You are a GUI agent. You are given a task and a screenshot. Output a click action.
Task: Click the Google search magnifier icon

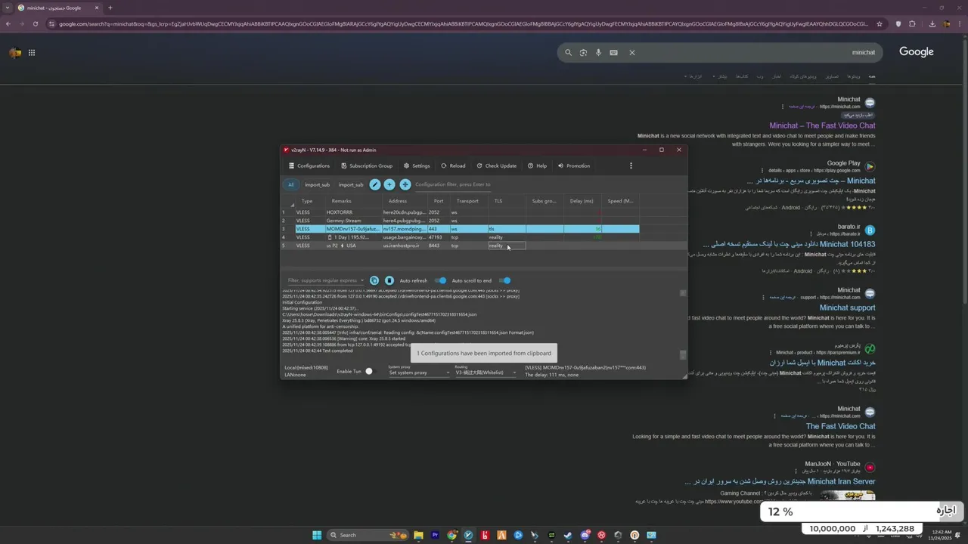(568, 52)
